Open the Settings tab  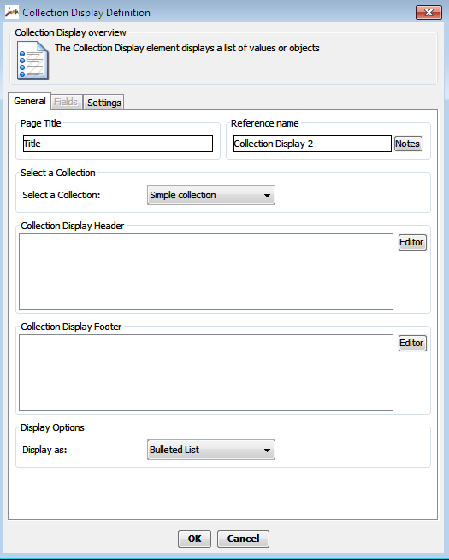tap(103, 103)
